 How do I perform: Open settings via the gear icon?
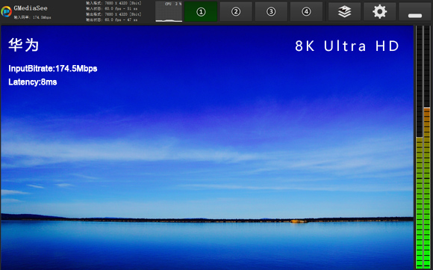point(380,12)
